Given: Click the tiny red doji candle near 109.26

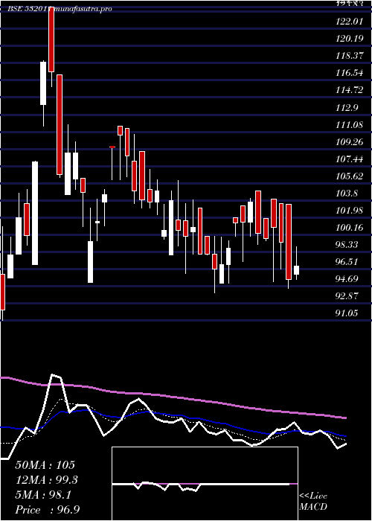Looking at the screenshot, I should [x=112, y=147].
